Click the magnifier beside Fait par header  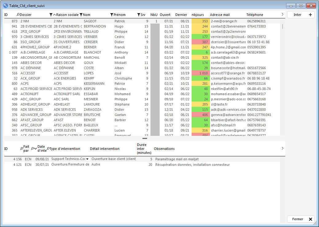tap(22, 149)
